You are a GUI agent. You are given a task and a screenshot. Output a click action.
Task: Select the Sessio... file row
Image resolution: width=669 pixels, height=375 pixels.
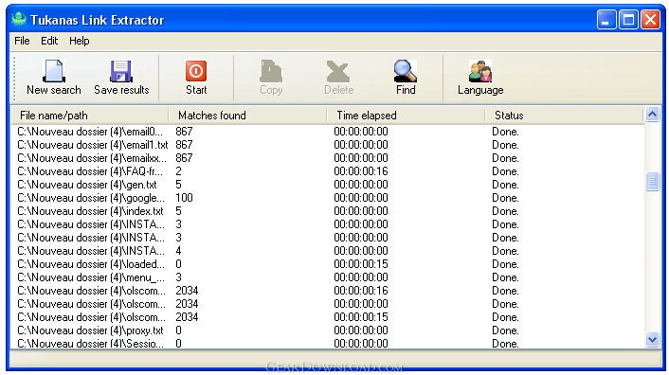(x=328, y=343)
